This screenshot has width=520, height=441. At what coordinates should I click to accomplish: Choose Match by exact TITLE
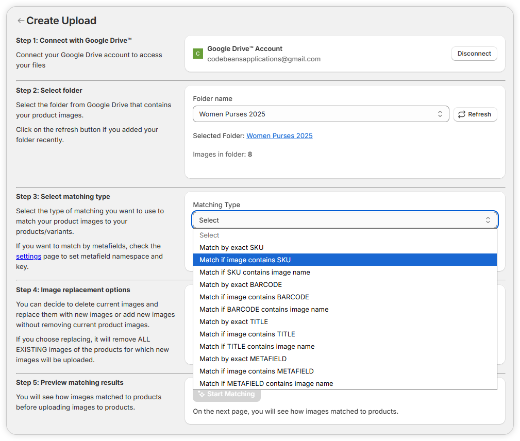[233, 321]
